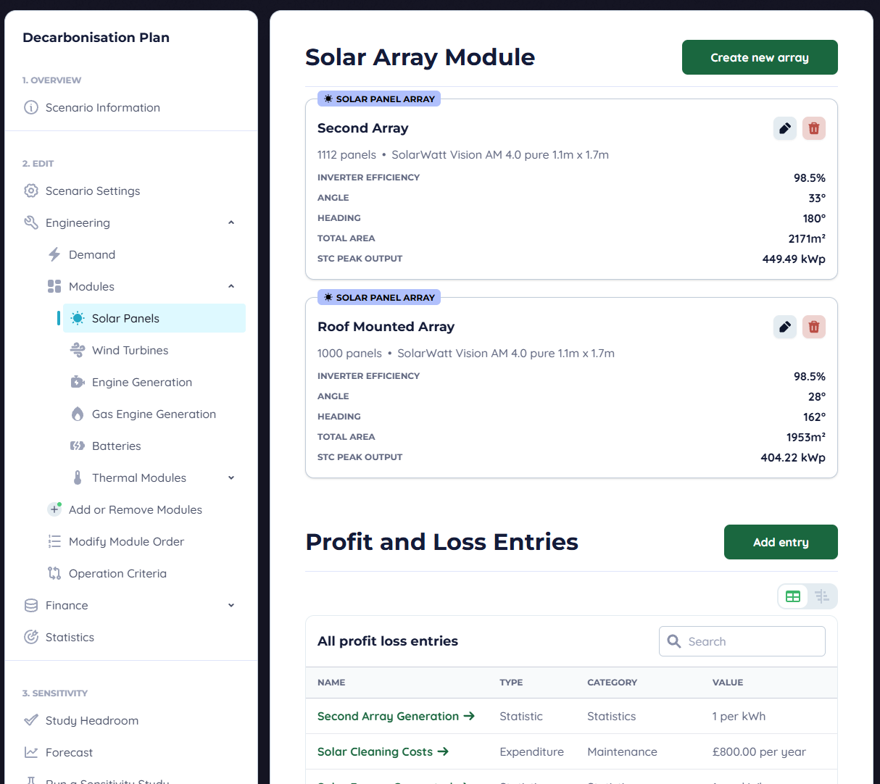Expand the Finance section

click(231, 605)
